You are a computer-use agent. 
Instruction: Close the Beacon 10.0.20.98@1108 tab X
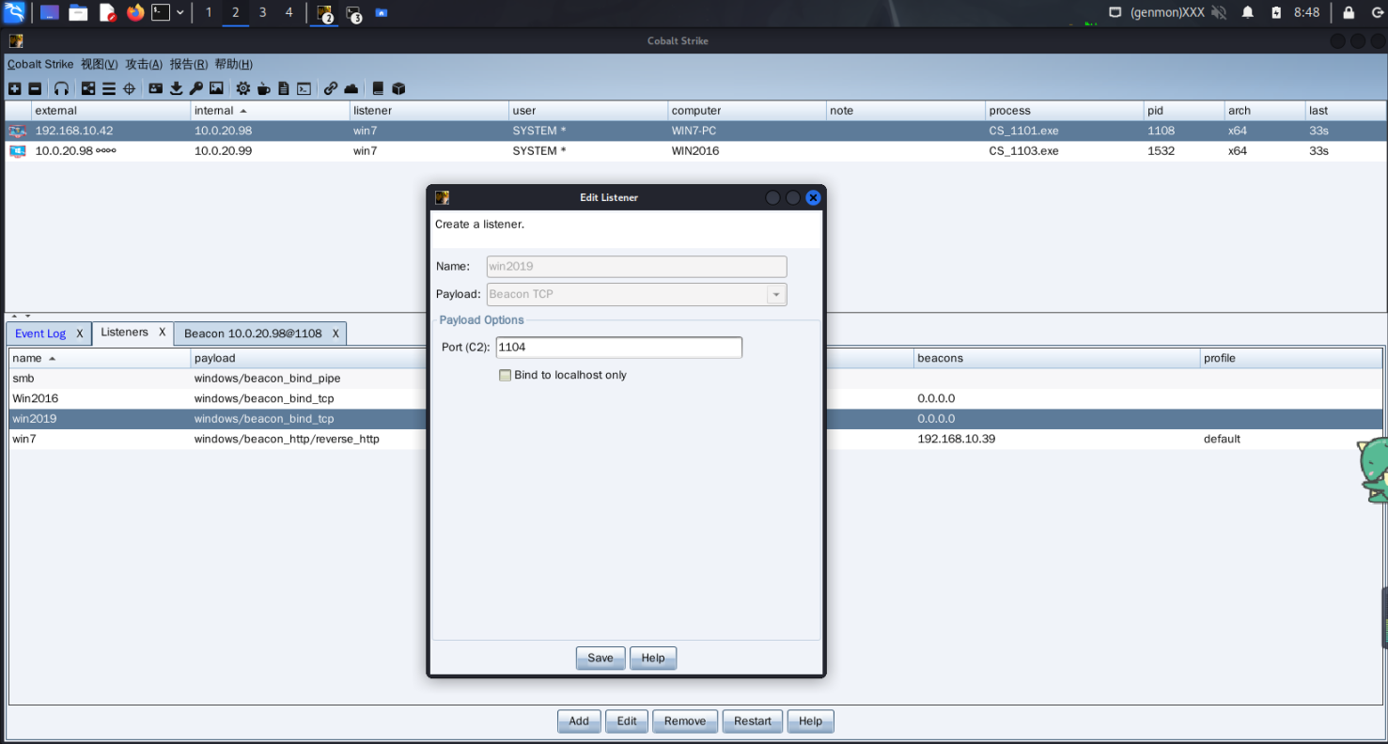(x=335, y=333)
